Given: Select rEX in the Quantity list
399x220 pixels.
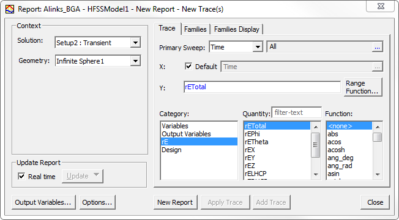Looking at the screenshot, I should (277, 150).
